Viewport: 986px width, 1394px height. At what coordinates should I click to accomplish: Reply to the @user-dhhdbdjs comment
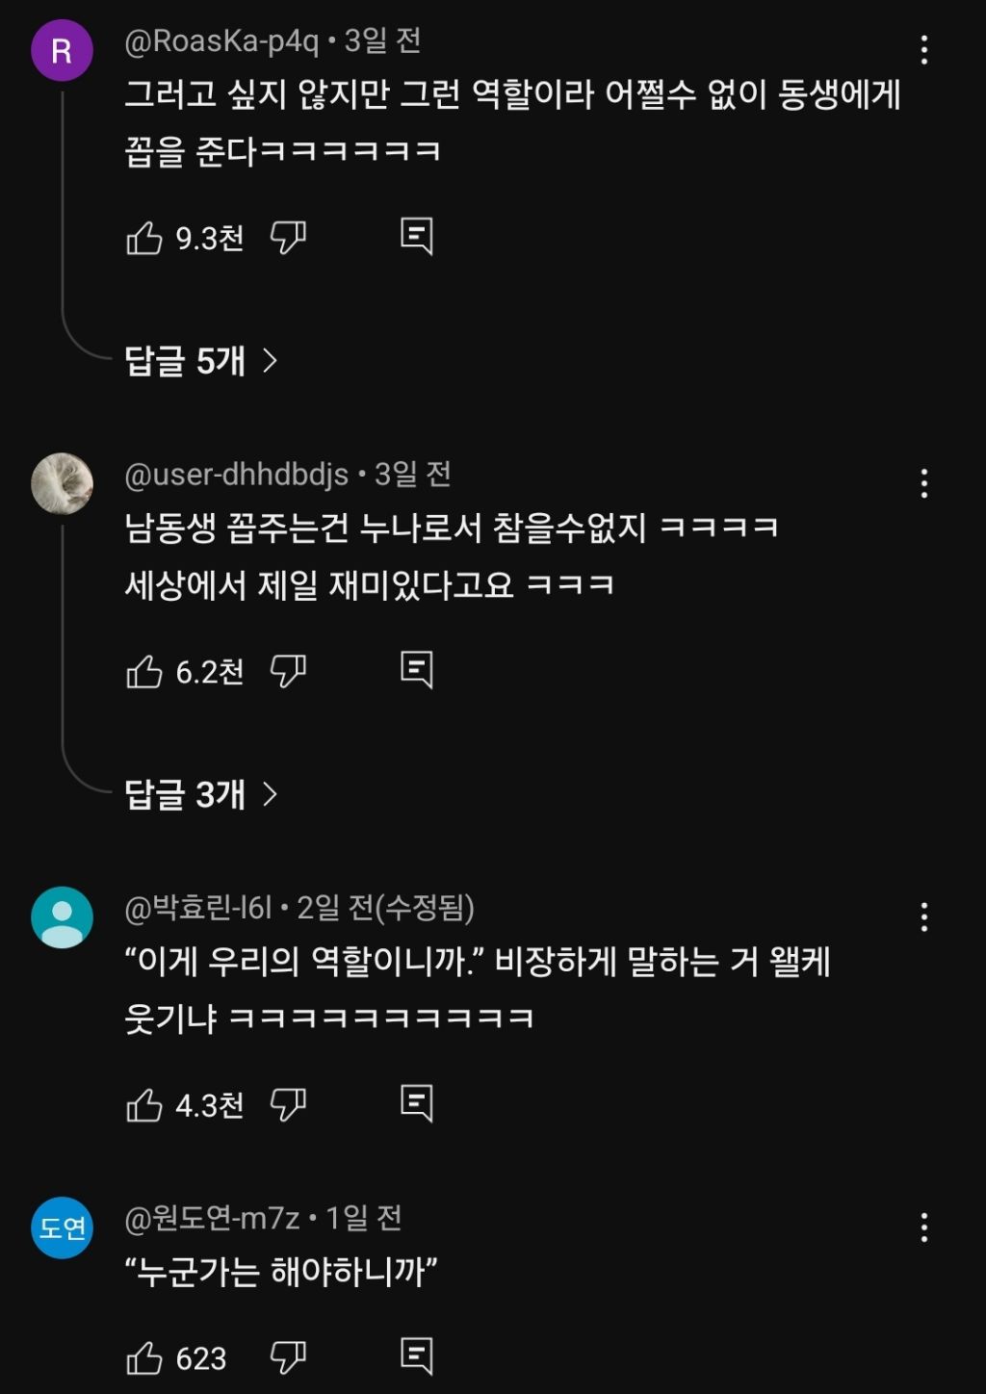click(x=417, y=670)
